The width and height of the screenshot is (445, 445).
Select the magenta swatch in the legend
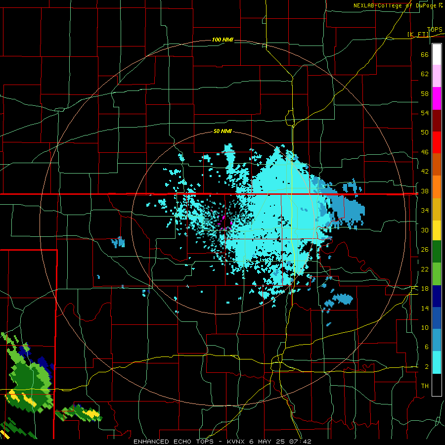pos(437,98)
